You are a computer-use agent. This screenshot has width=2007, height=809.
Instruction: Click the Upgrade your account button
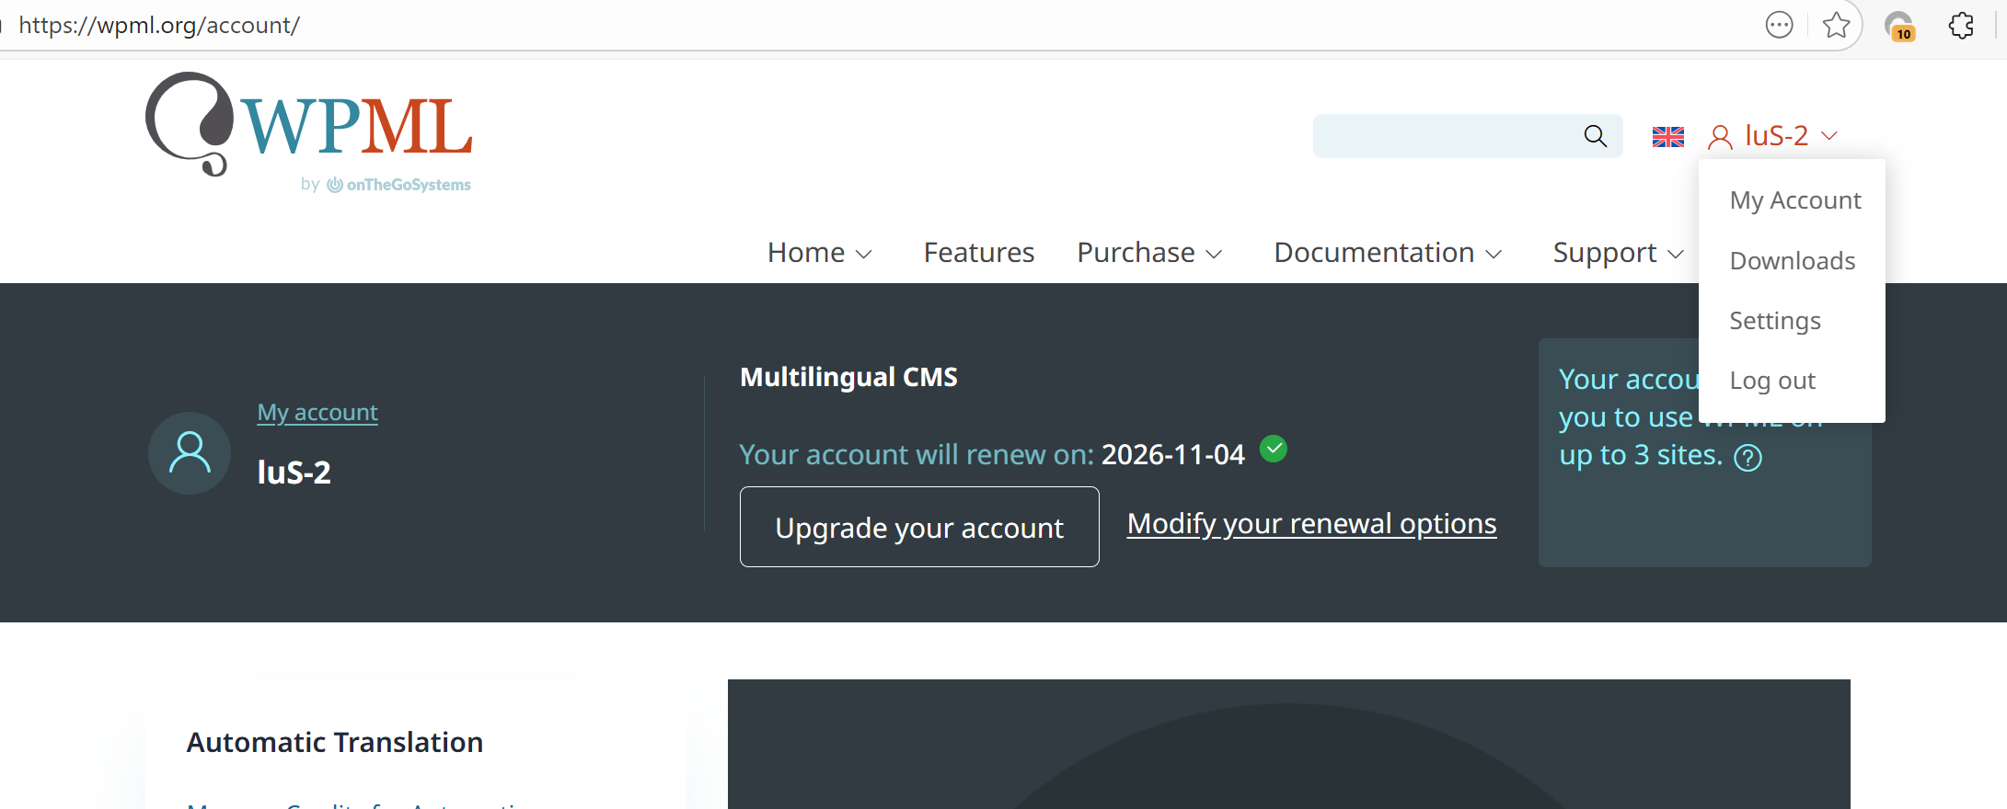(x=918, y=527)
